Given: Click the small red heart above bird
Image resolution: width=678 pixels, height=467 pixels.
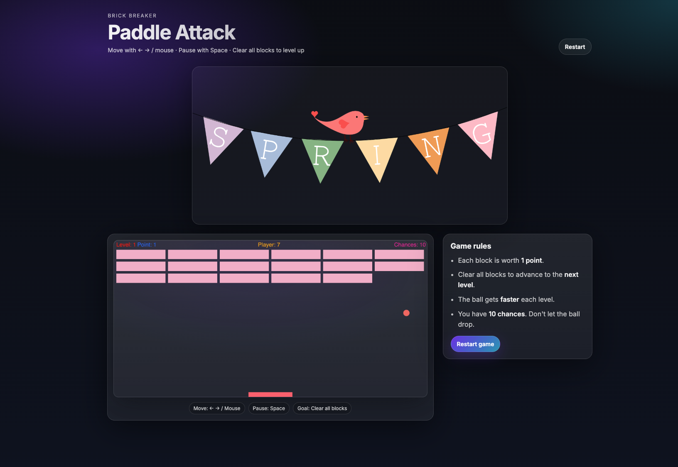Looking at the screenshot, I should click(314, 114).
